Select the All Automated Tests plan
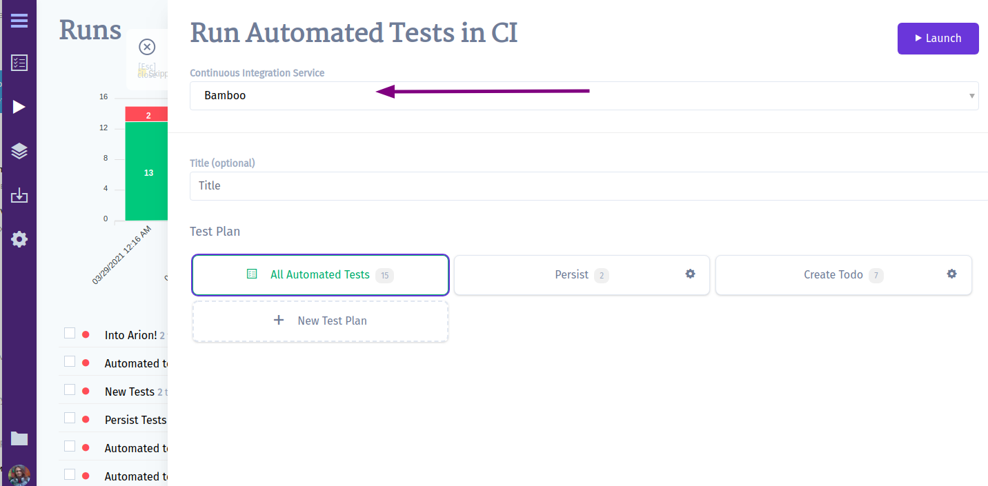Viewport: 988px width, 486px height. (x=320, y=275)
